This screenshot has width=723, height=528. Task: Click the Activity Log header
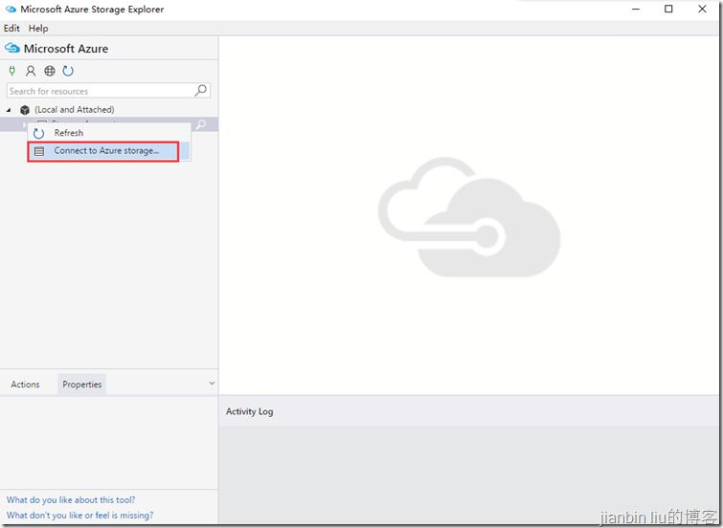pyautogui.click(x=249, y=411)
